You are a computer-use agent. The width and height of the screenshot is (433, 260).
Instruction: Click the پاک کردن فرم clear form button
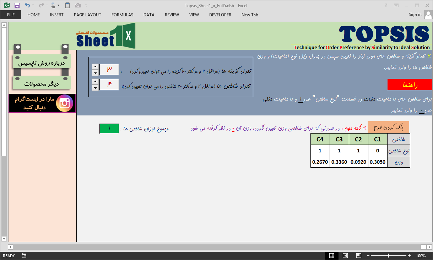click(388, 127)
